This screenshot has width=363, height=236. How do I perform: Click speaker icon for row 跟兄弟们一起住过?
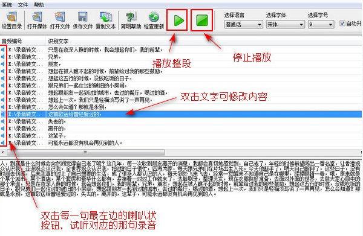3,86
